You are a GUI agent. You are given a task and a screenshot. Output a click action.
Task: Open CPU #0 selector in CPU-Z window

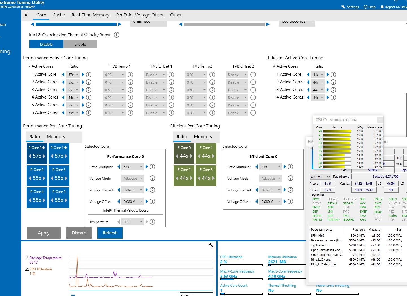pyautogui.click(x=320, y=177)
